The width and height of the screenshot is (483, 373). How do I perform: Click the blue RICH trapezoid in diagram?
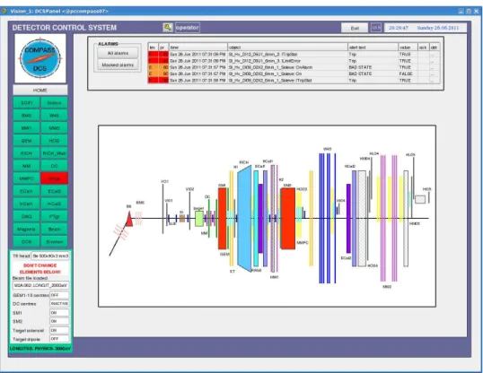point(244,219)
